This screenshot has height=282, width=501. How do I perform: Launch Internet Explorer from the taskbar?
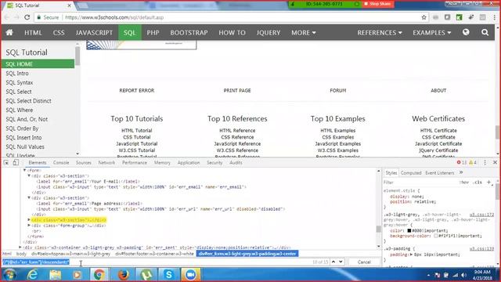tap(32, 275)
